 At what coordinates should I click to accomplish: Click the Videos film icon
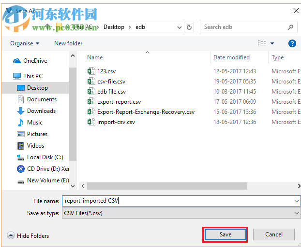click(21, 146)
